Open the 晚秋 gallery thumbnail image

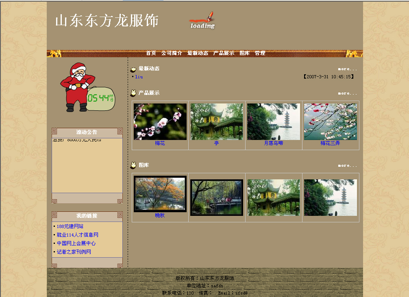160,194
